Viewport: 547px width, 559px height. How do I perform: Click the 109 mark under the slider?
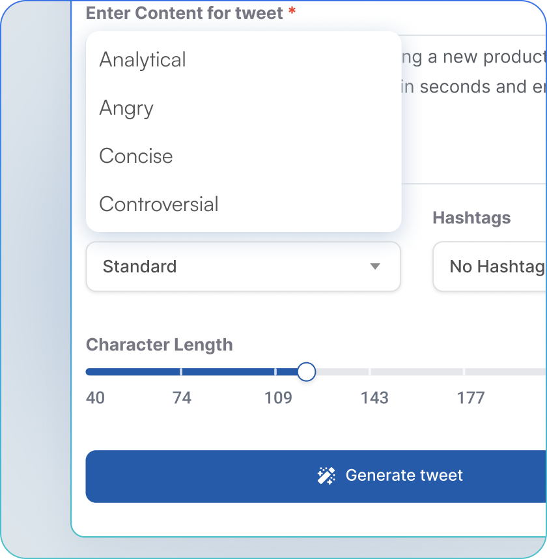click(278, 397)
